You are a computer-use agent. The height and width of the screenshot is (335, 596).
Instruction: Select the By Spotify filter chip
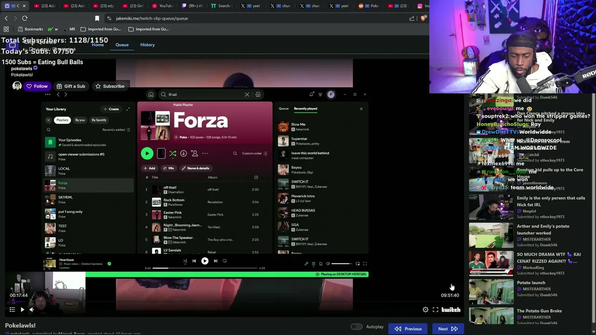(x=99, y=120)
